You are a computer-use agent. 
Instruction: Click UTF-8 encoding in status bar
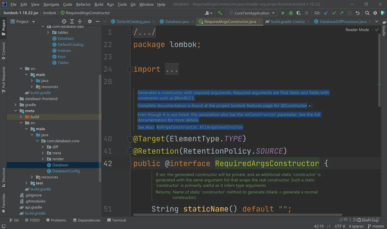point(340,226)
